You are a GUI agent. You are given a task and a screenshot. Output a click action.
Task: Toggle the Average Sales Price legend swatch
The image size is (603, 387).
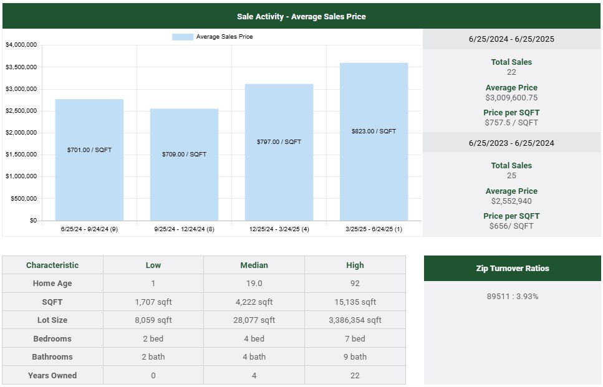182,37
